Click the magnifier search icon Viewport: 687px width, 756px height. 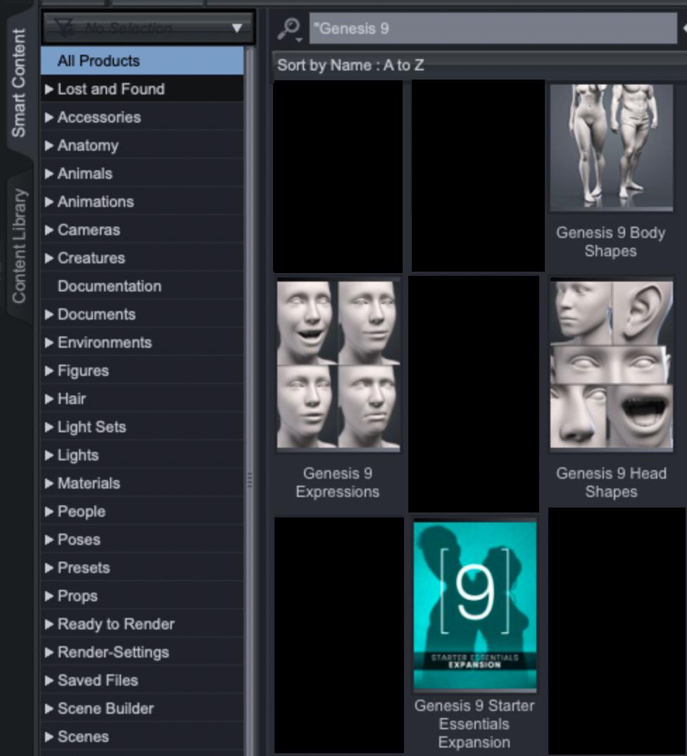(289, 29)
